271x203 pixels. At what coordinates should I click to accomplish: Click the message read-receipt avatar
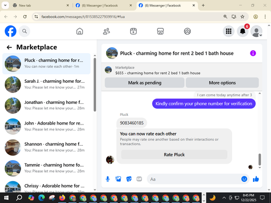[x=250, y=167]
